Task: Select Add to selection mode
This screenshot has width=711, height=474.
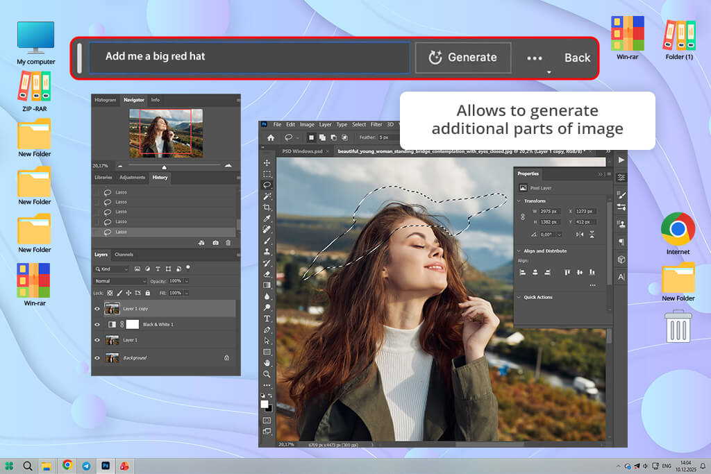Action: tap(322, 137)
